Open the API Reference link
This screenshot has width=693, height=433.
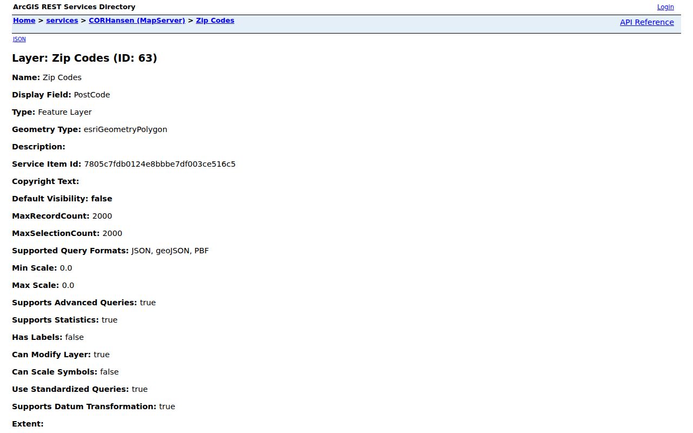pyautogui.click(x=647, y=22)
